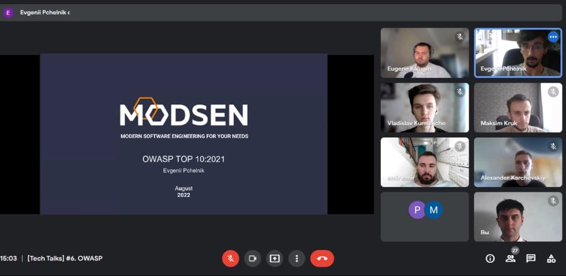The image size is (566, 276).
Task: Unmute the red microphone button
Action: (230, 258)
